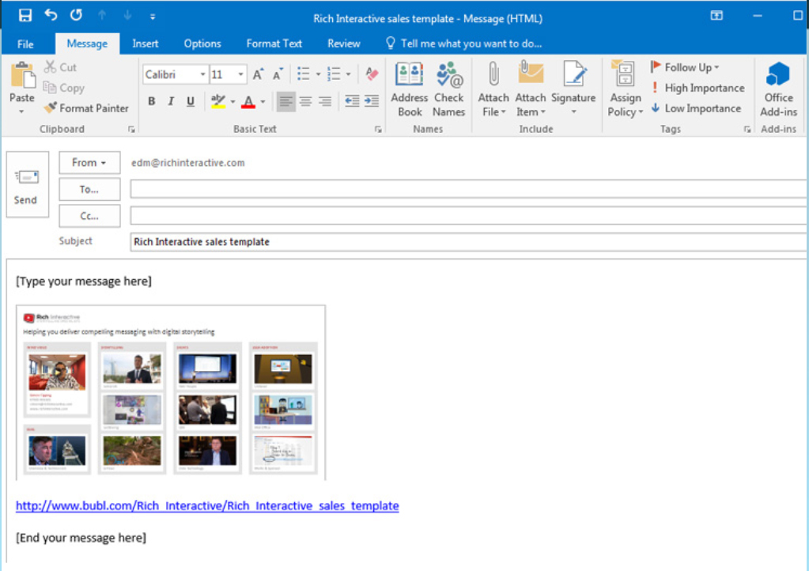
Task: Switch to the Message tab
Action: tap(87, 43)
